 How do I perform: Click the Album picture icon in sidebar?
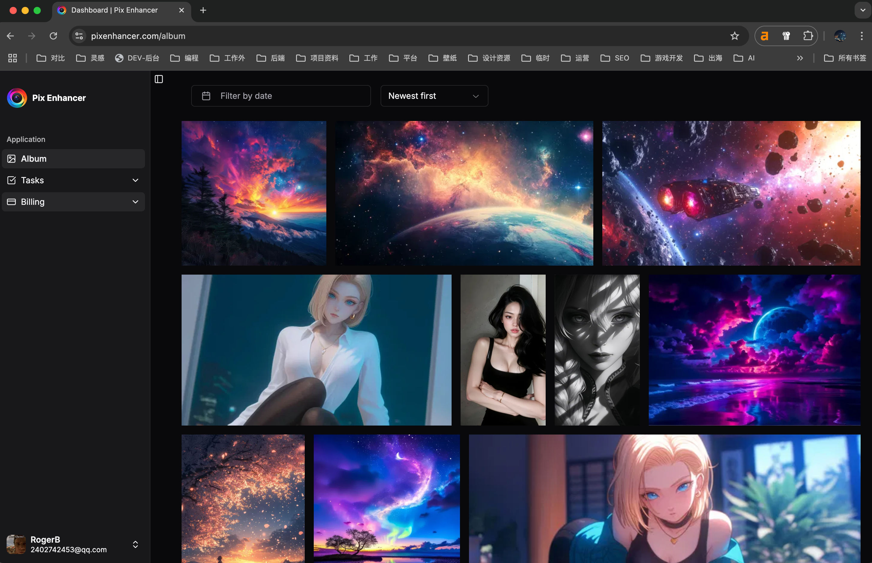[x=11, y=159]
